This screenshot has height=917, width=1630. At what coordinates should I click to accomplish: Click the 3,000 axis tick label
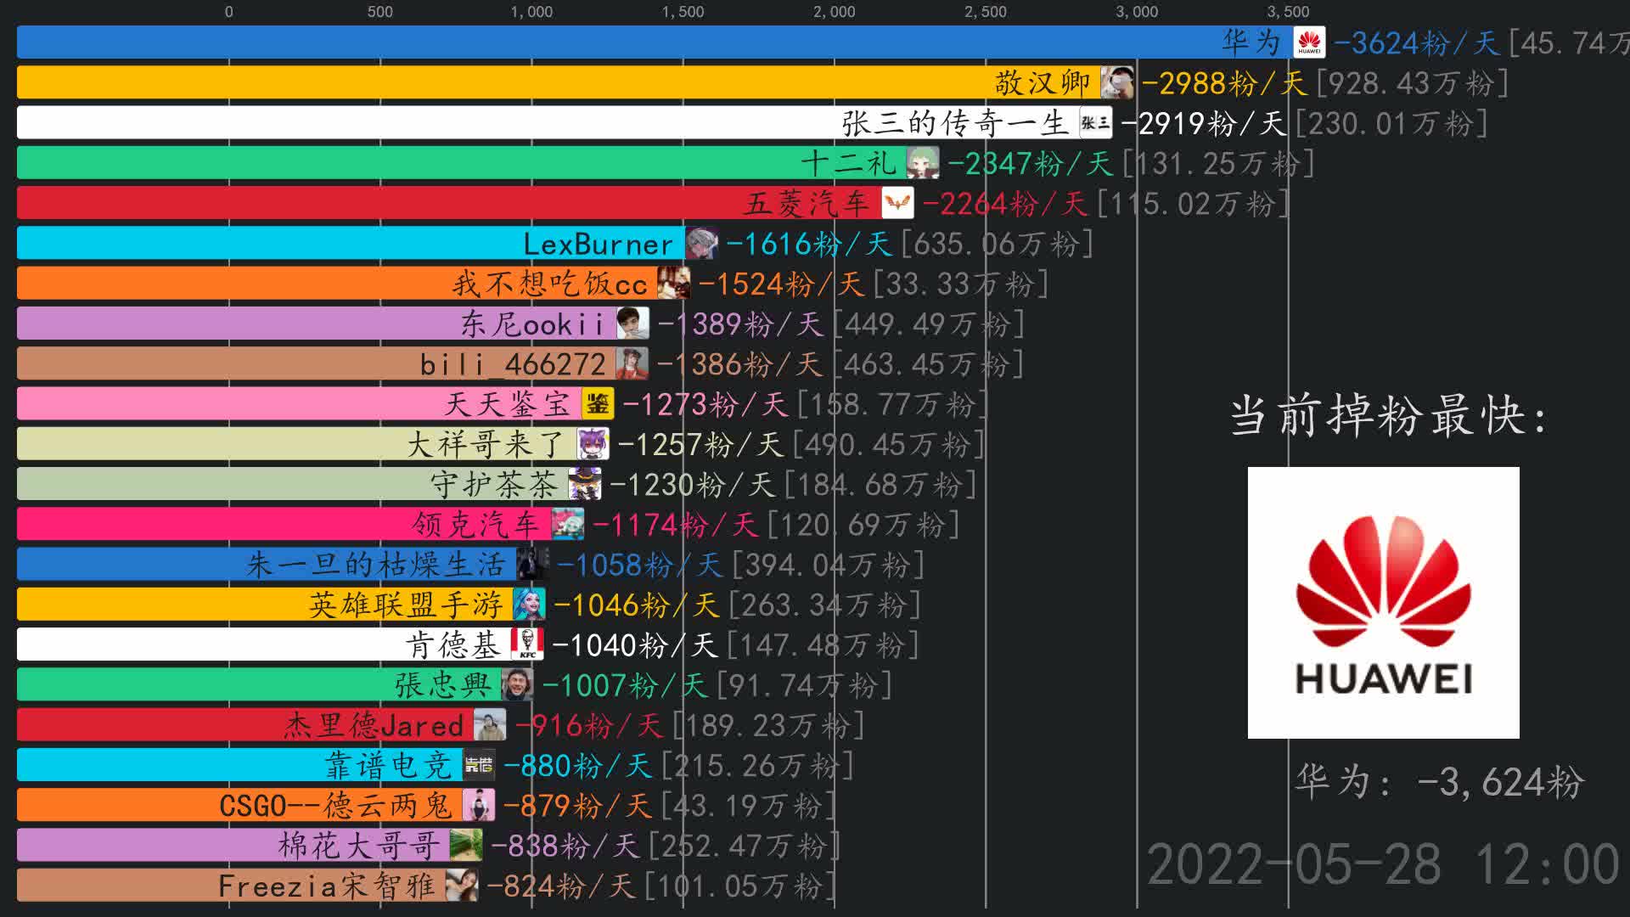pos(1137,12)
